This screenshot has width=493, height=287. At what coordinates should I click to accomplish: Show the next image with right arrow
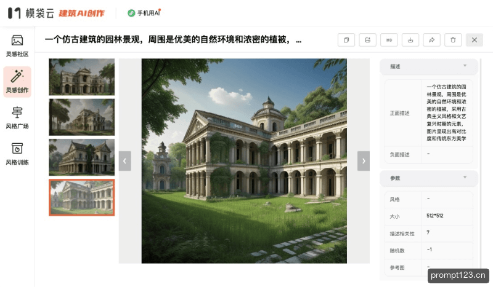pos(364,161)
